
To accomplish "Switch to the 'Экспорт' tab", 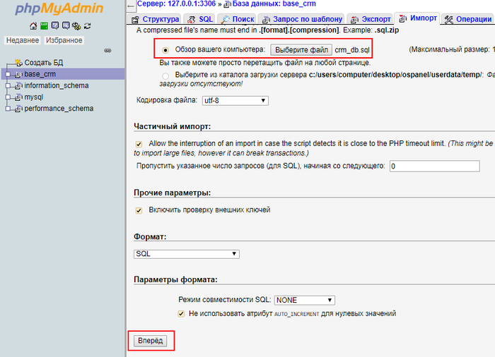I will coord(370,19).
